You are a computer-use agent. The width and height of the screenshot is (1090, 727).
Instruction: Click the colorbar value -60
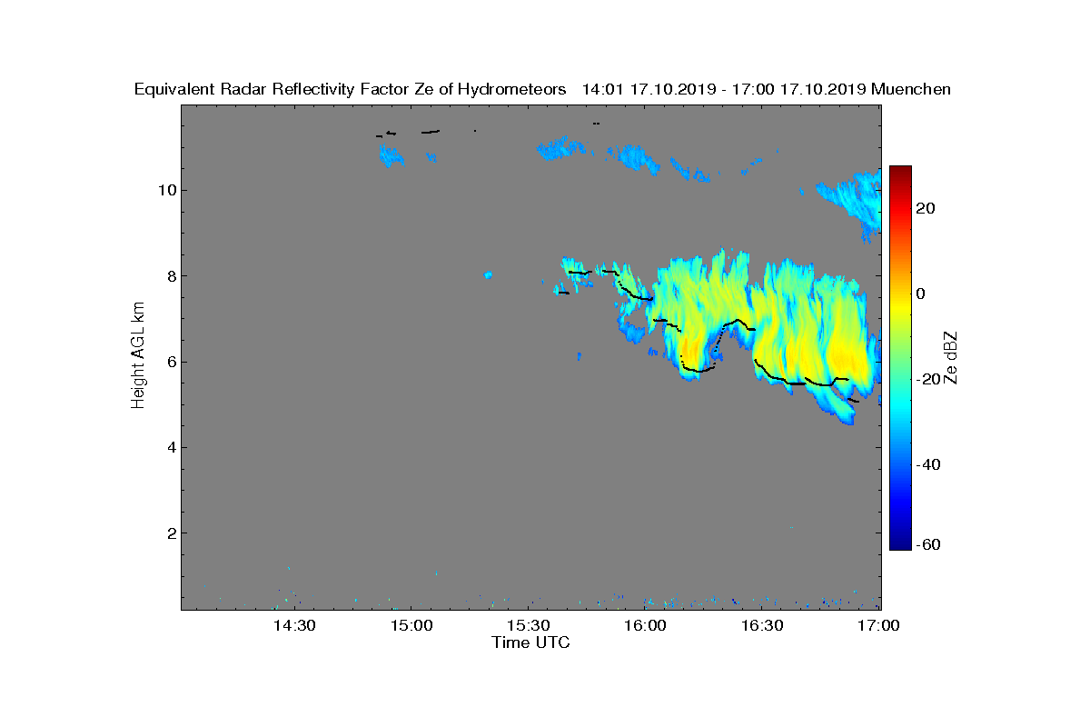(929, 544)
